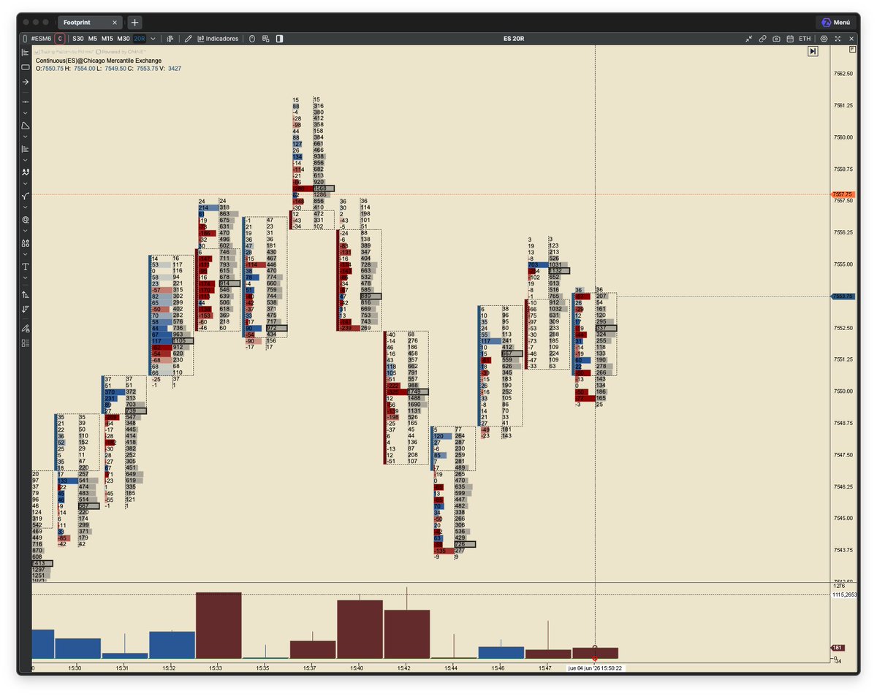Expand the horizontal line tool options
Screen dimensions: 877x696
coord(25,113)
